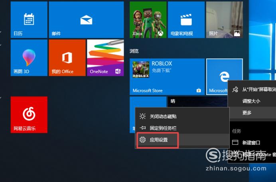Choose 新建窗口 under 任务
The height and width of the screenshot is (182, 276).
point(252,143)
